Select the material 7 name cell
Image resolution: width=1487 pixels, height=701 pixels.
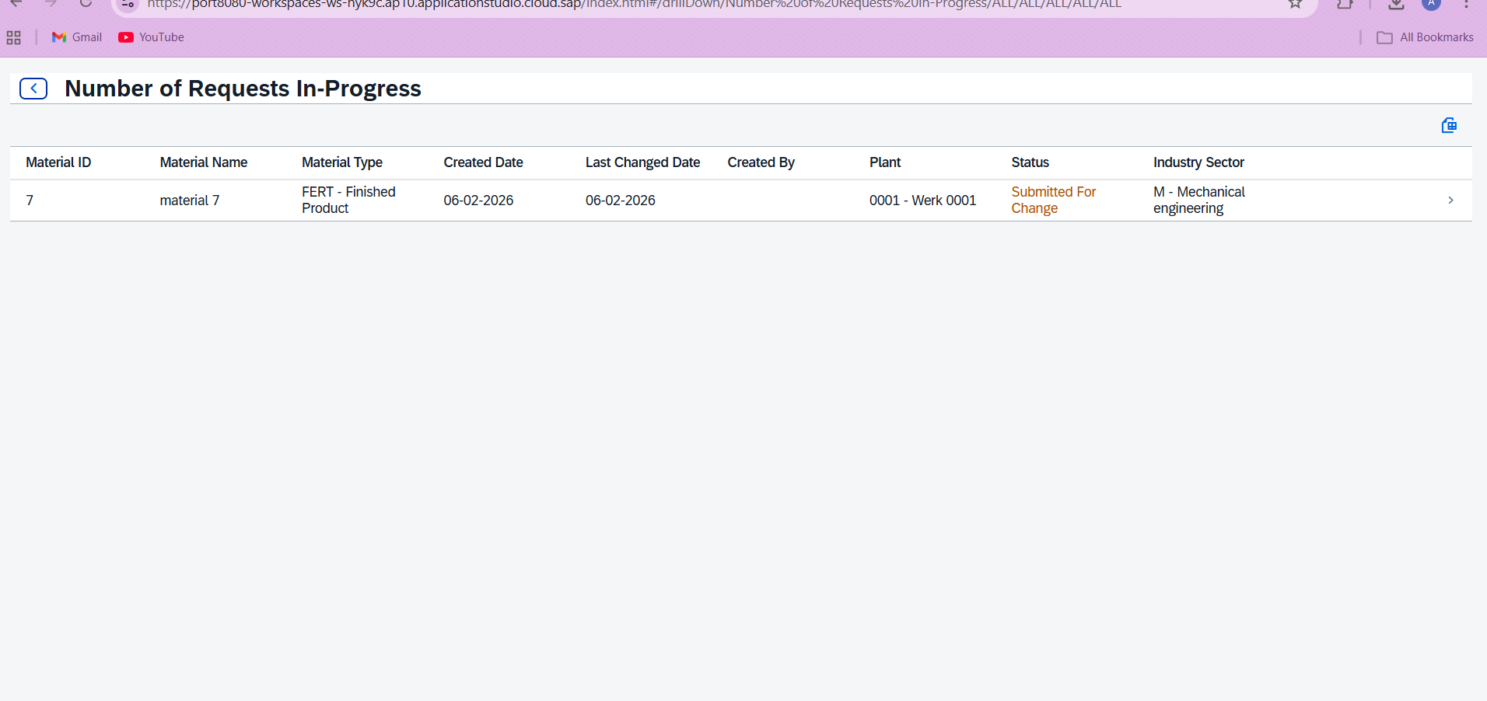pyautogui.click(x=190, y=201)
